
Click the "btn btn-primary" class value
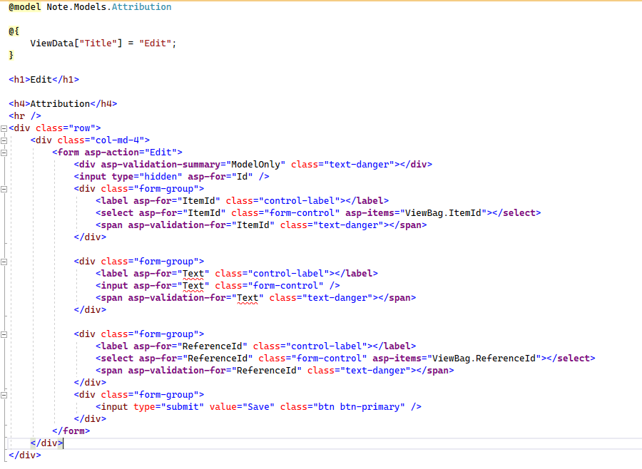359,407
